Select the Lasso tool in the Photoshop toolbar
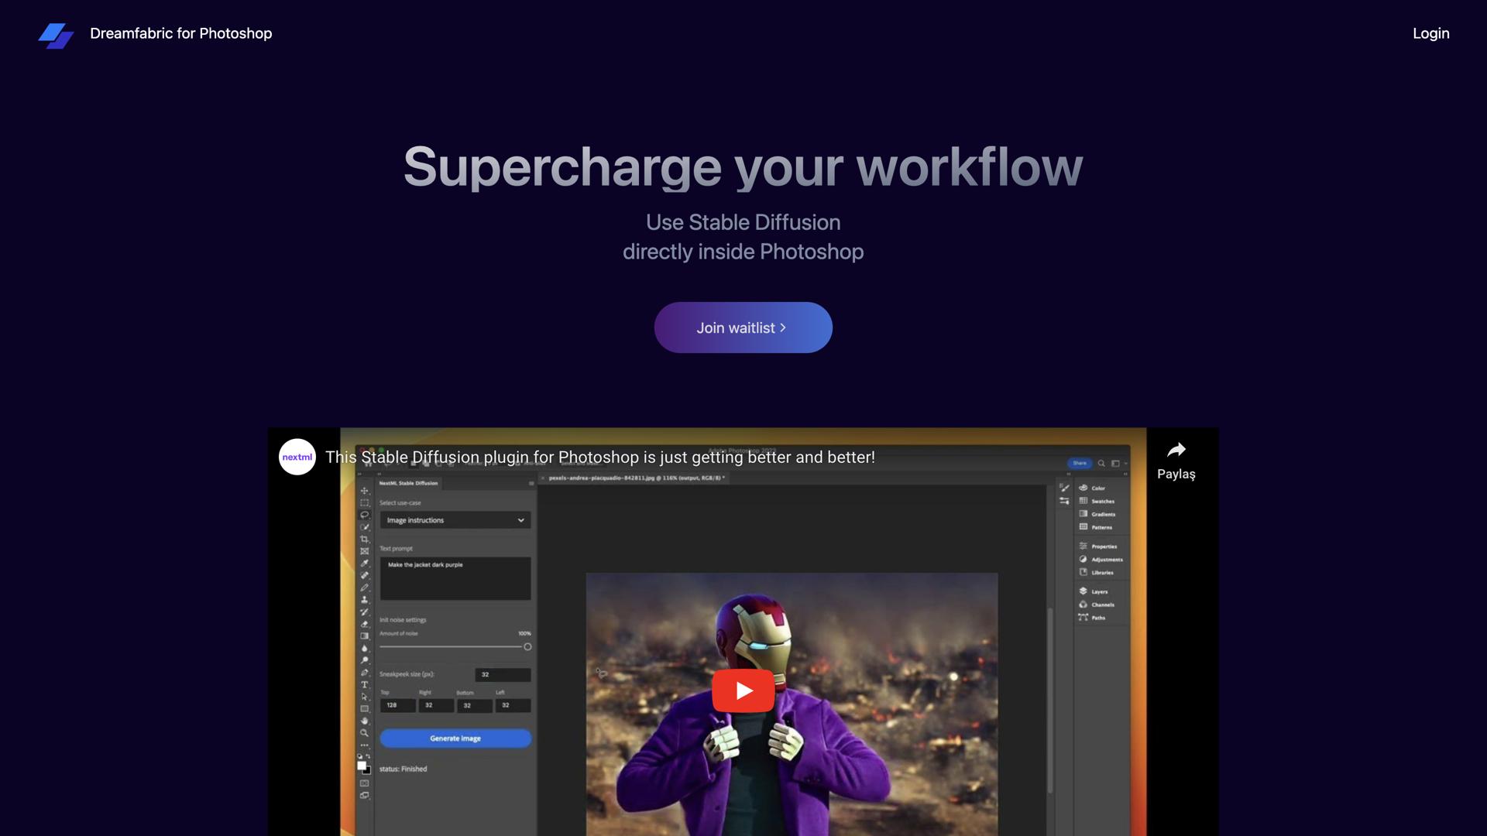 [x=364, y=515]
